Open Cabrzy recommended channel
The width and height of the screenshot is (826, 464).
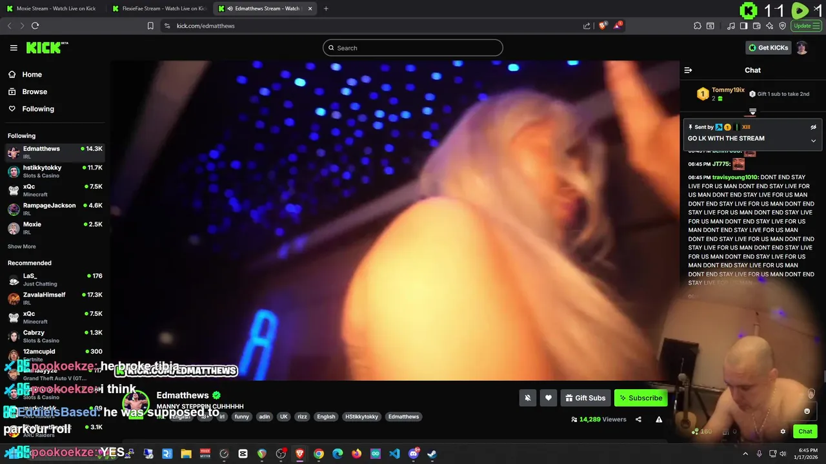pyautogui.click(x=55, y=336)
